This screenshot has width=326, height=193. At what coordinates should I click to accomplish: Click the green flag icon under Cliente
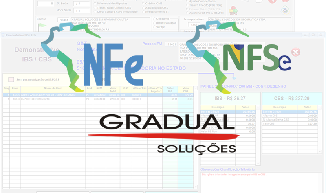[x=42, y=26]
